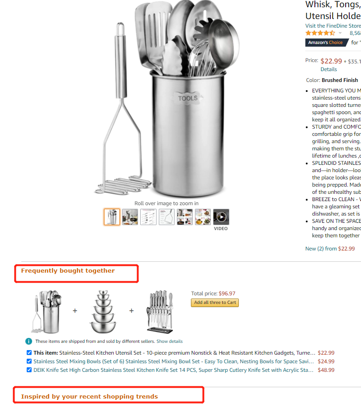Select the fifth thumbnail with cooking photos
This screenshot has width=361, height=404.
pyautogui.click(x=185, y=217)
